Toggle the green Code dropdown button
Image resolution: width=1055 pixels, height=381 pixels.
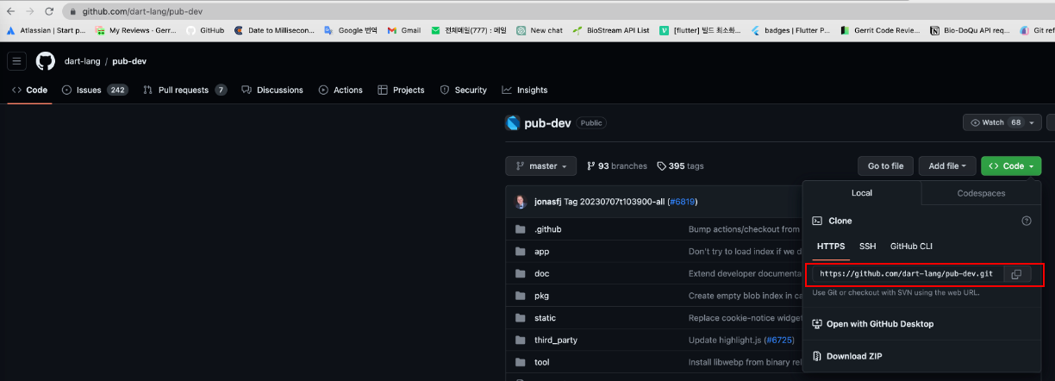click(x=1011, y=166)
